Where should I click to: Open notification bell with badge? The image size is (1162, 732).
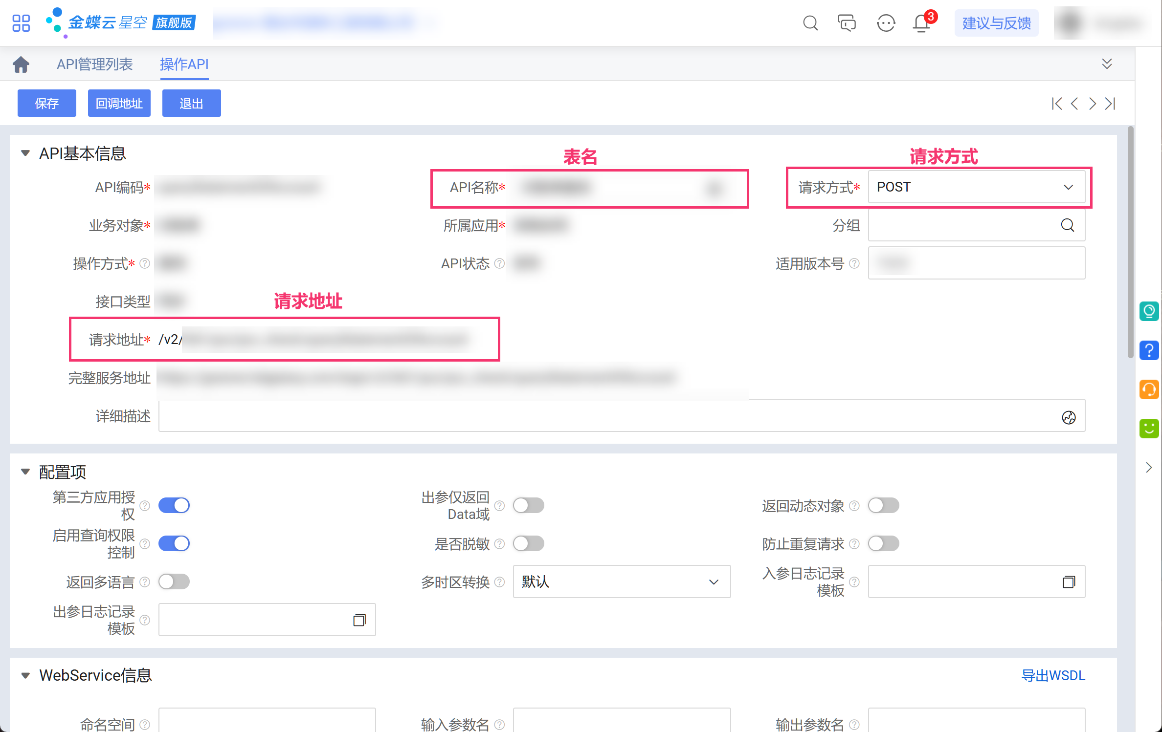(x=922, y=23)
